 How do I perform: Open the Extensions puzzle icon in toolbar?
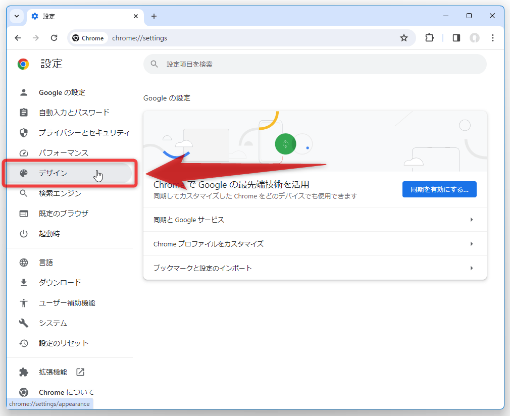coord(429,38)
